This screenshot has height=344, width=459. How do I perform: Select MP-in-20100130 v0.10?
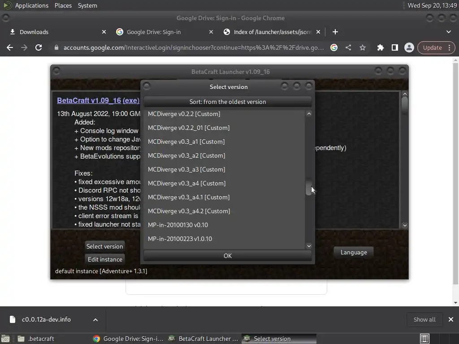pyautogui.click(x=224, y=225)
